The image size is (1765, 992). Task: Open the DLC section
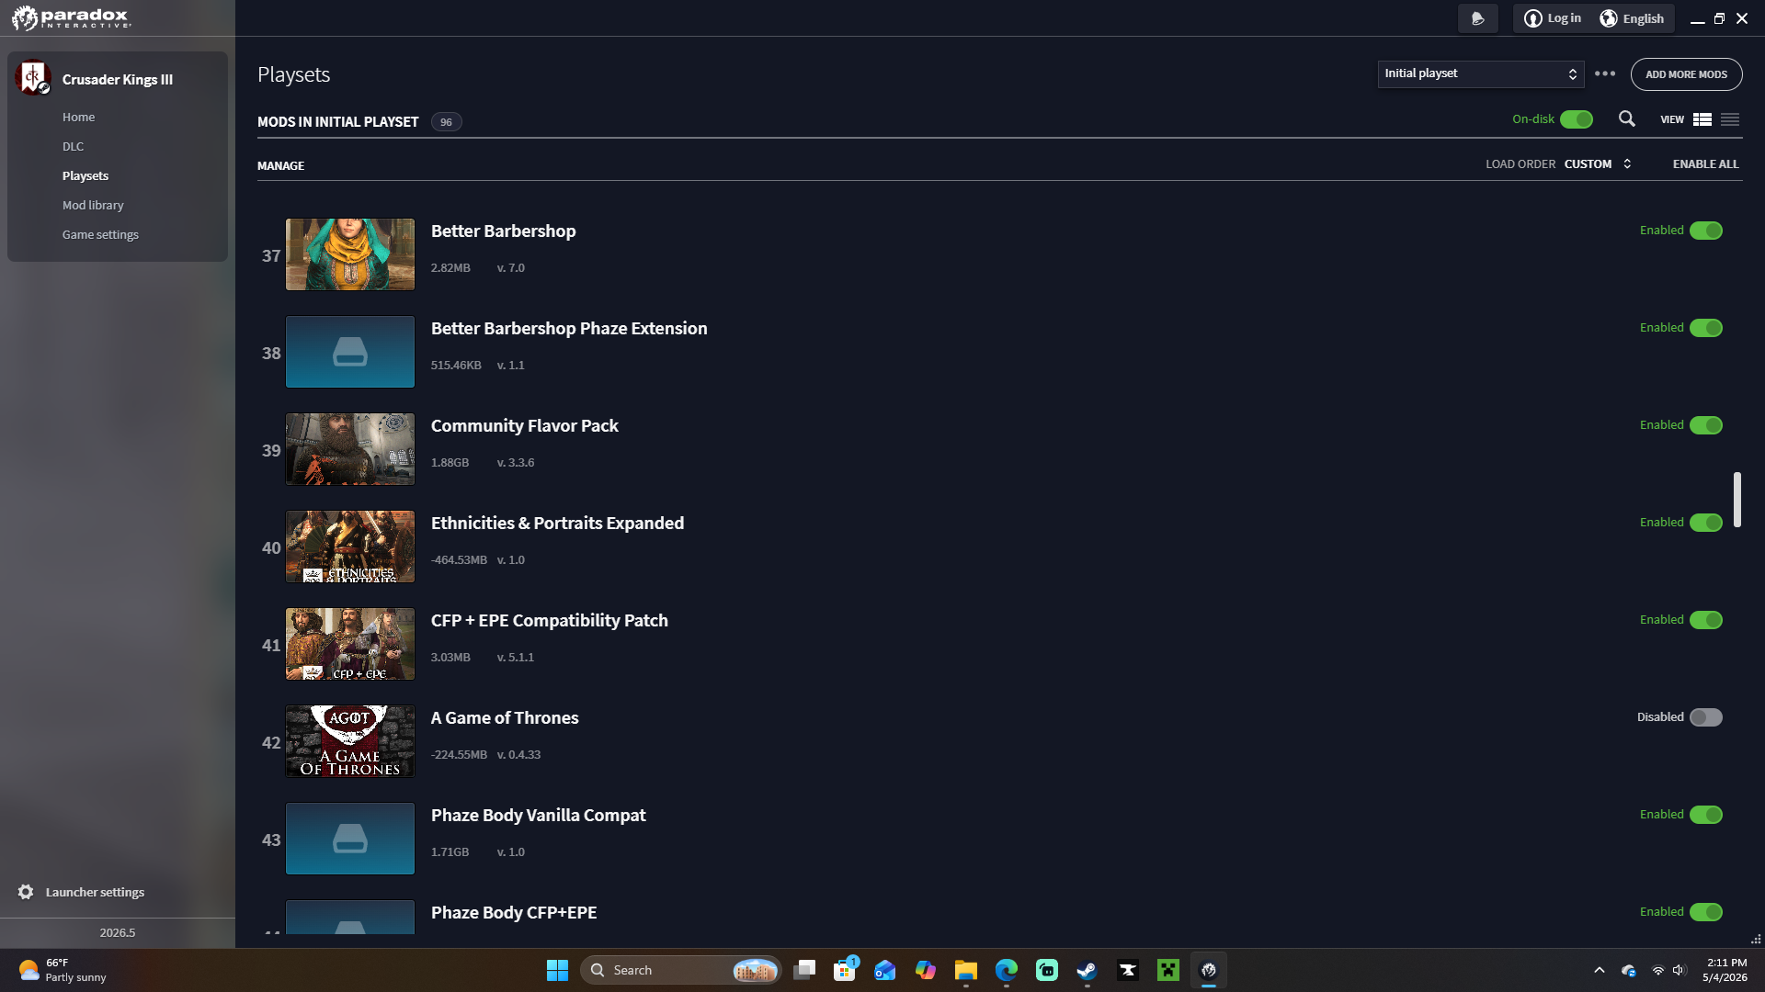73,146
